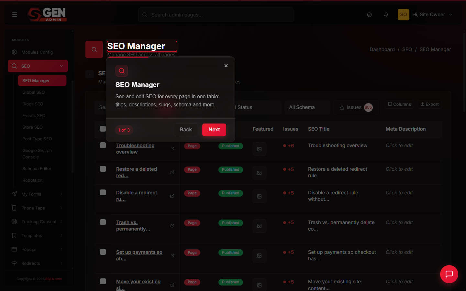This screenshot has height=291, width=466.
Task: Expand the Tracking Consent submenu
Action: coord(61,221)
